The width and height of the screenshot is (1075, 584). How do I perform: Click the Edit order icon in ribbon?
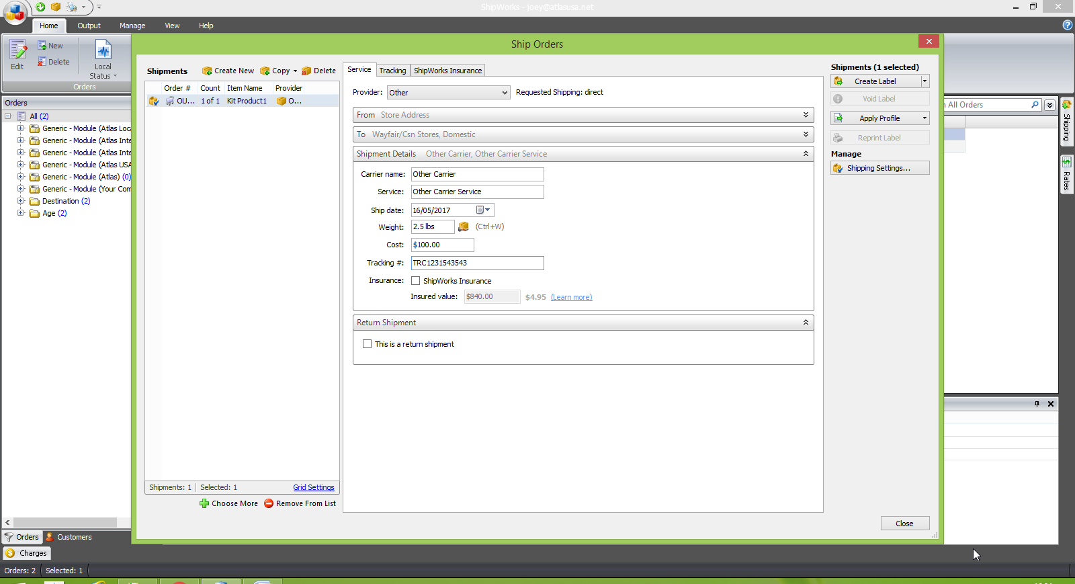click(17, 54)
